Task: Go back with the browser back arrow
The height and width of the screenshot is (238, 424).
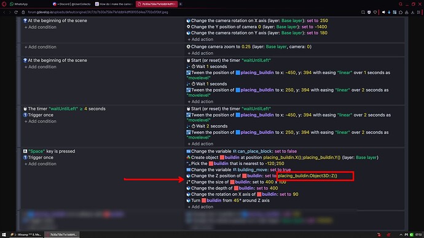Action: [x=4, y=12]
